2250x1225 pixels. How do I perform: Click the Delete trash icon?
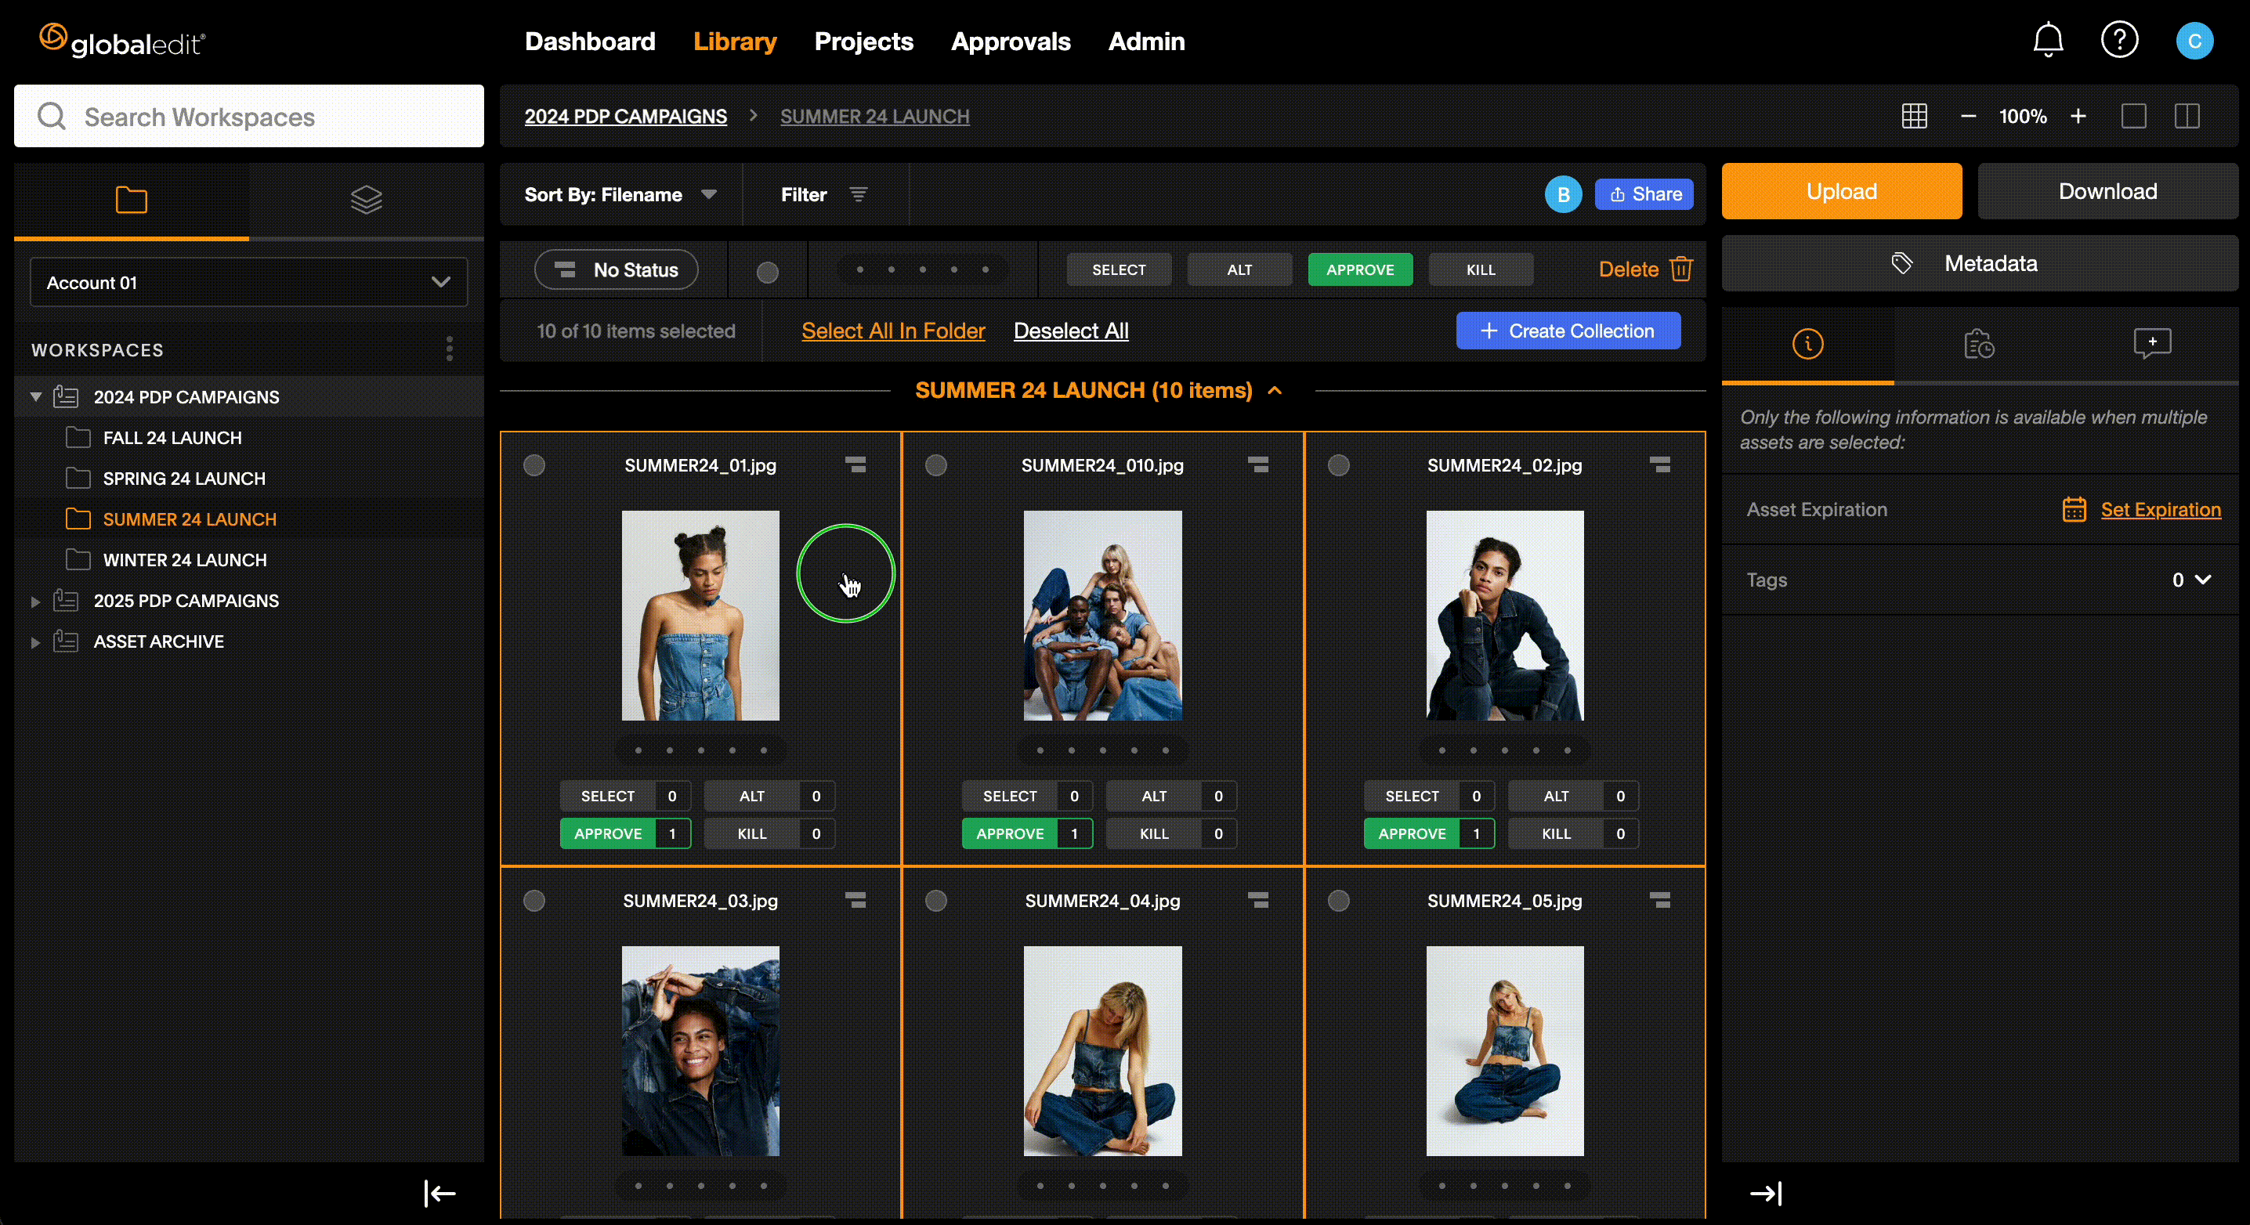[x=1680, y=269]
